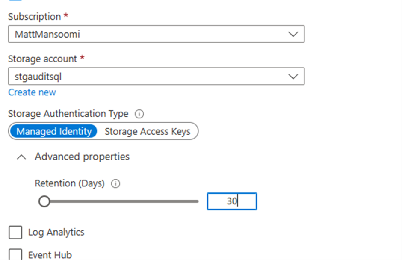
Task: Click the Retention (Days) info icon
Action: click(115, 183)
